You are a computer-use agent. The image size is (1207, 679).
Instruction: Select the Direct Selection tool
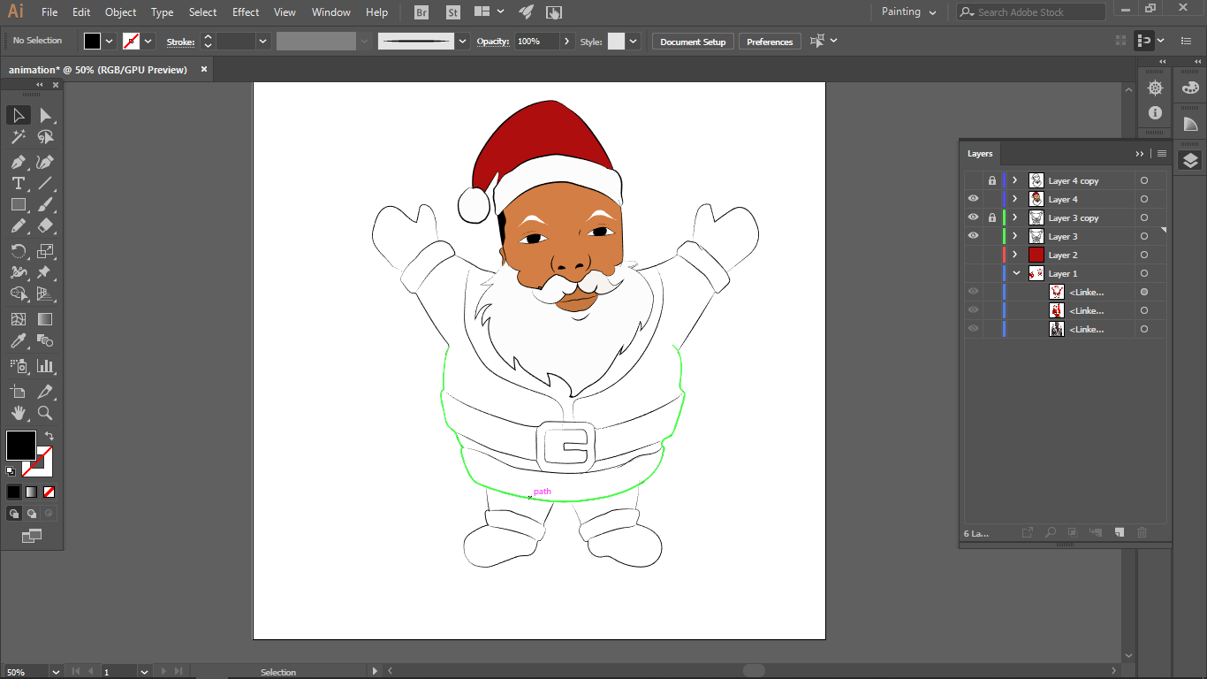click(x=46, y=114)
